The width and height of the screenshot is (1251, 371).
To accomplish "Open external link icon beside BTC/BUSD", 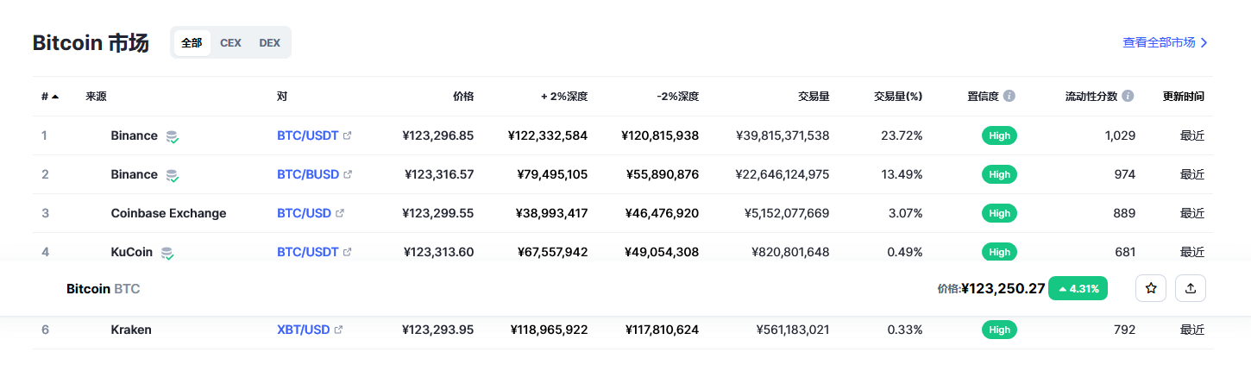I will 348,174.
